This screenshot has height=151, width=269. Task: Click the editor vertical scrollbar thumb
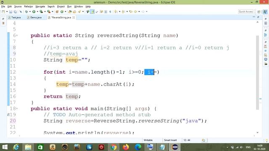[258, 73]
